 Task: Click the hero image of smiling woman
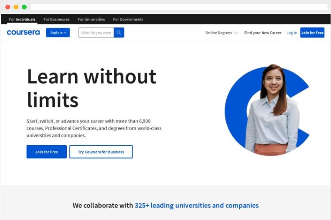point(267,110)
